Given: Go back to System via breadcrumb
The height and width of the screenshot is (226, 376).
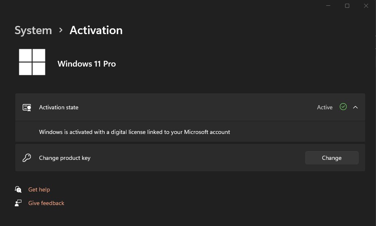Looking at the screenshot, I should 33,30.
